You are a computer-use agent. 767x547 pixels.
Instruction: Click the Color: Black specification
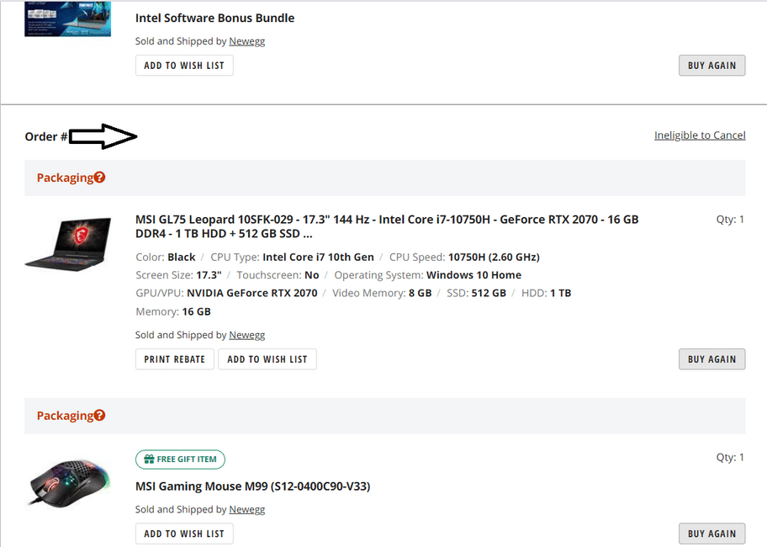pyautogui.click(x=166, y=258)
